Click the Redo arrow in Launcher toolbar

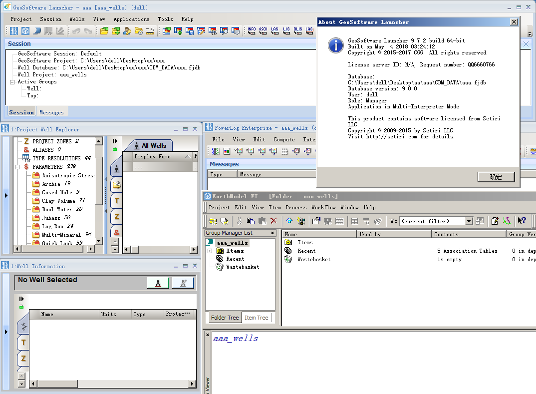click(x=88, y=31)
